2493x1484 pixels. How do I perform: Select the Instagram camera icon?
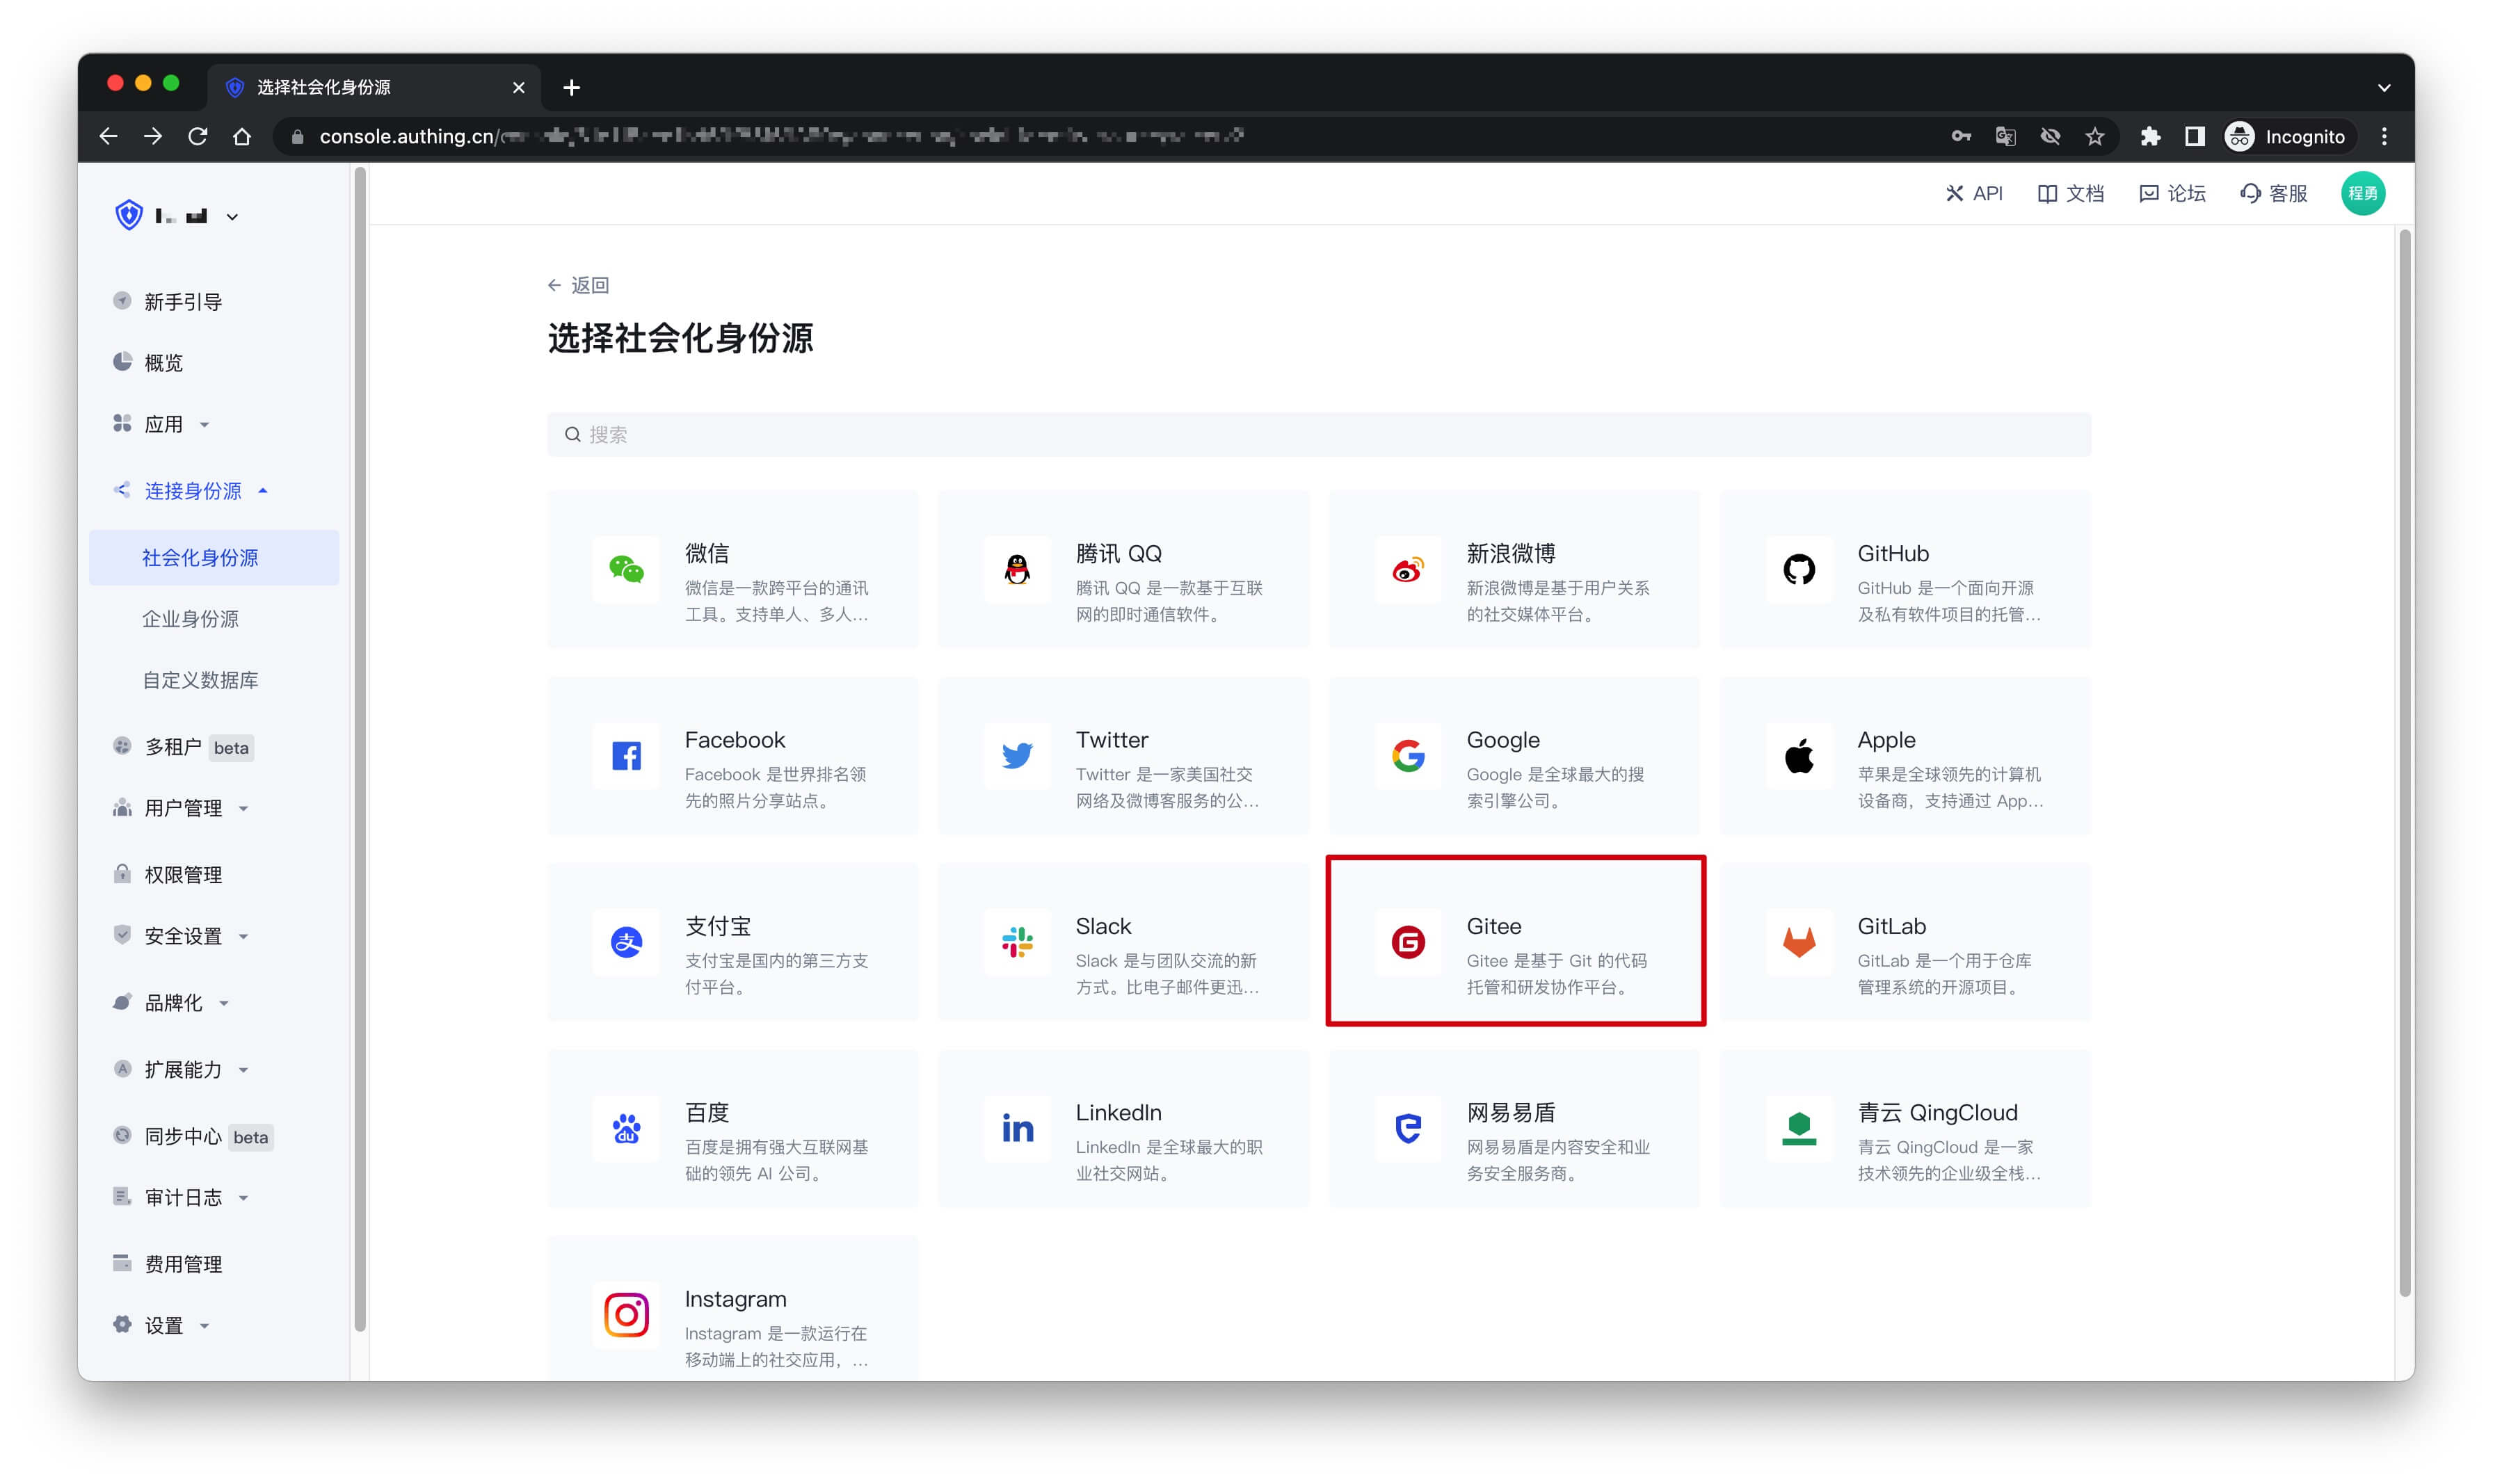pyautogui.click(x=626, y=1314)
